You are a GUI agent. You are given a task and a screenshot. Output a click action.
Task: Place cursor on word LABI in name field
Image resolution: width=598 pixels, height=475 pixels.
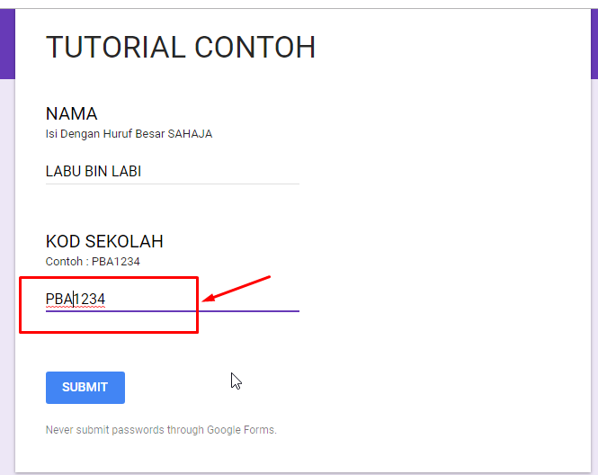coord(126,171)
